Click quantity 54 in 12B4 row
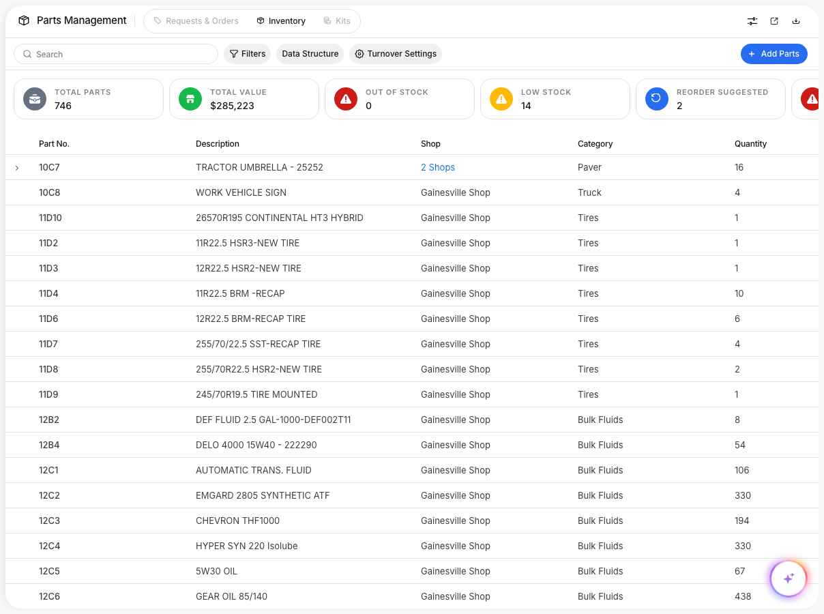 [x=740, y=445]
